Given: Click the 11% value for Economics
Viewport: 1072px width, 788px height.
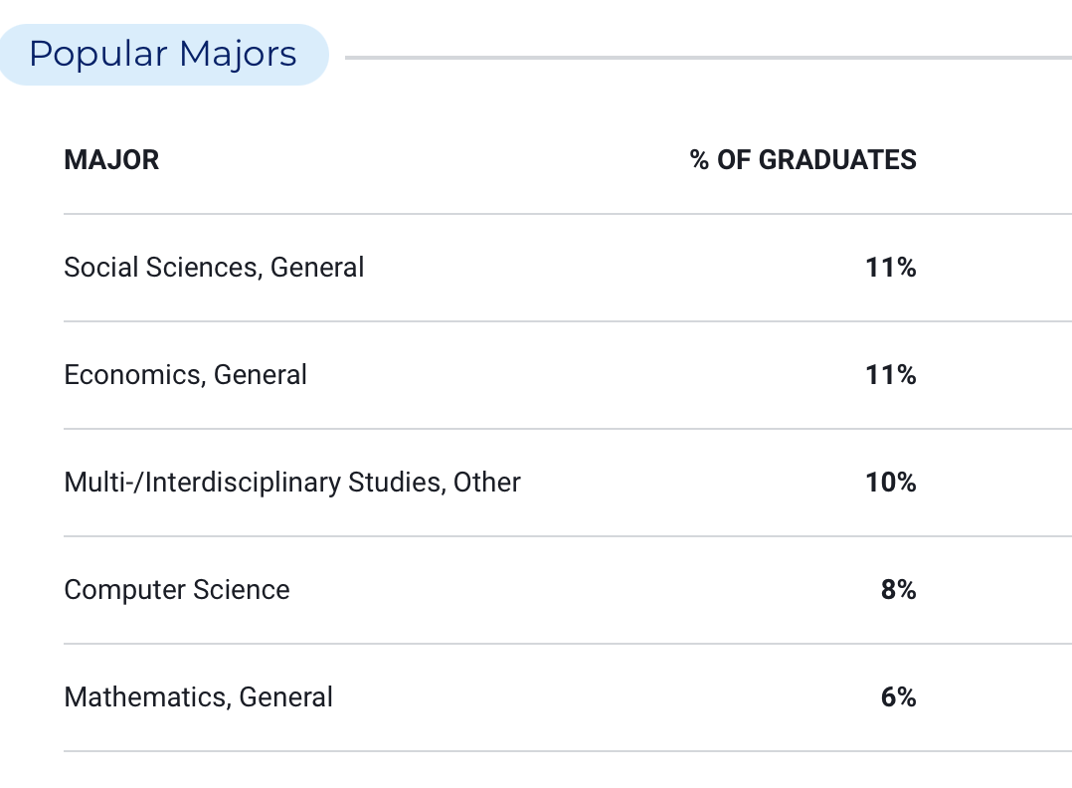Looking at the screenshot, I should click(891, 375).
